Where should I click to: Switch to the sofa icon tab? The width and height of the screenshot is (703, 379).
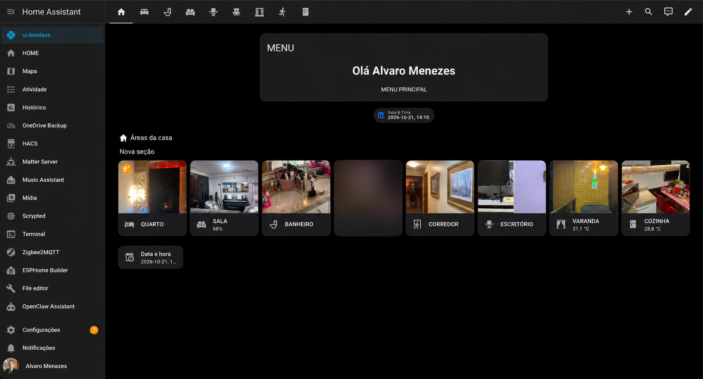pos(190,12)
